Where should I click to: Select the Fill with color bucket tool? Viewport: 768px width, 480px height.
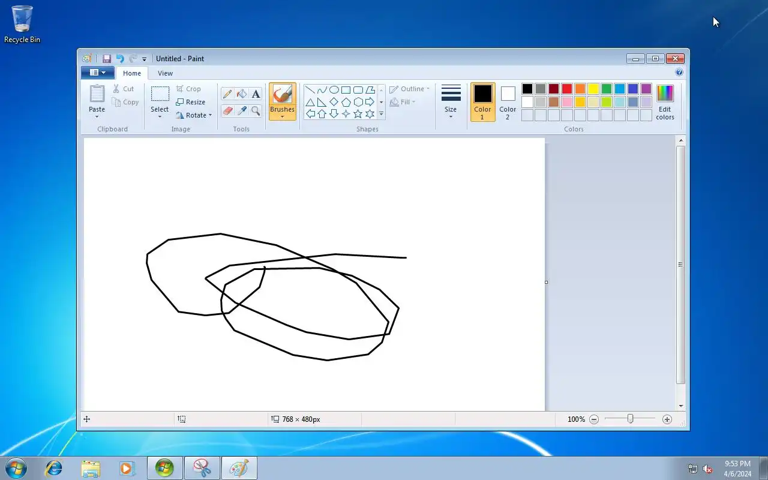[242, 94]
